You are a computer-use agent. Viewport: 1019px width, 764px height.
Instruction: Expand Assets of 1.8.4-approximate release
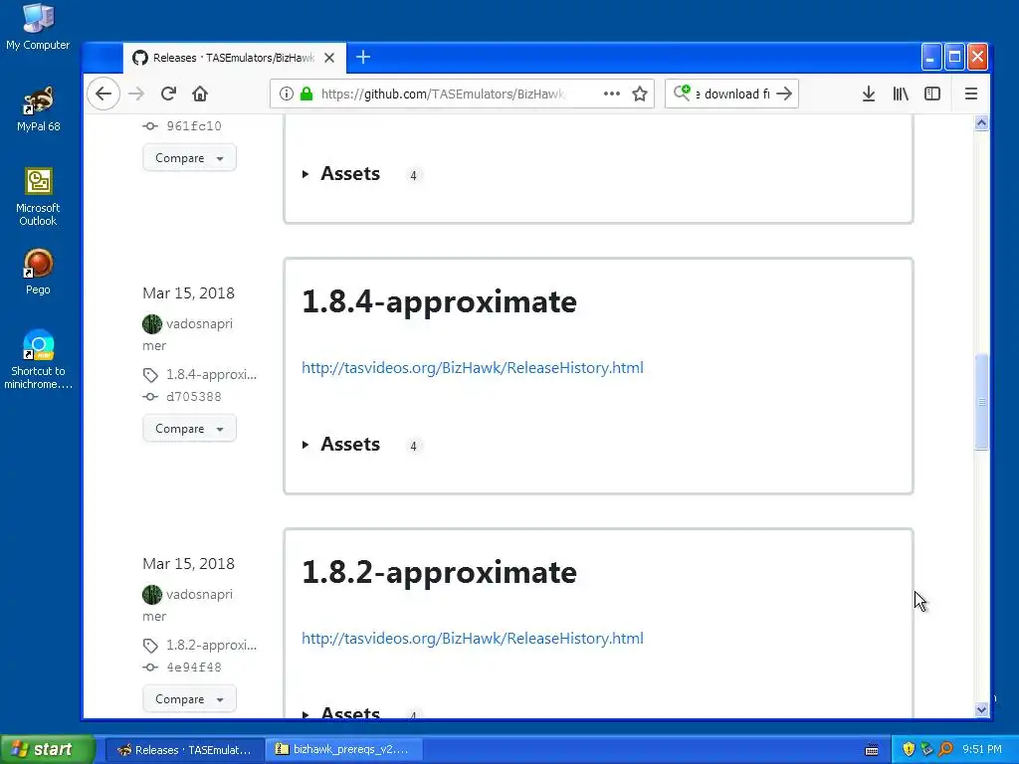coord(350,445)
